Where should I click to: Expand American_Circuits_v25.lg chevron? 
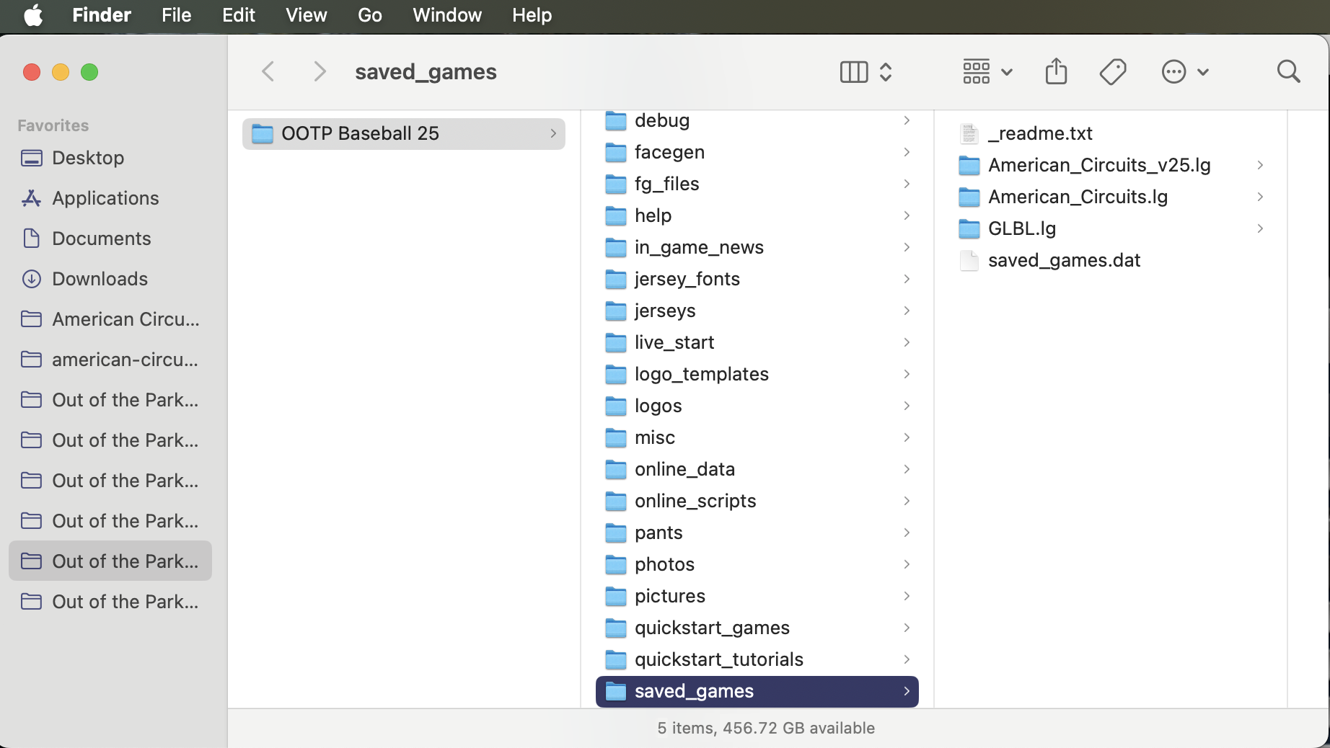tap(1260, 165)
